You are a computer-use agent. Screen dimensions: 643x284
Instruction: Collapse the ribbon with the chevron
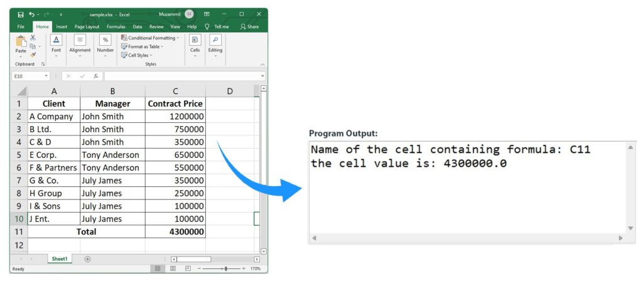pos(262,64)
